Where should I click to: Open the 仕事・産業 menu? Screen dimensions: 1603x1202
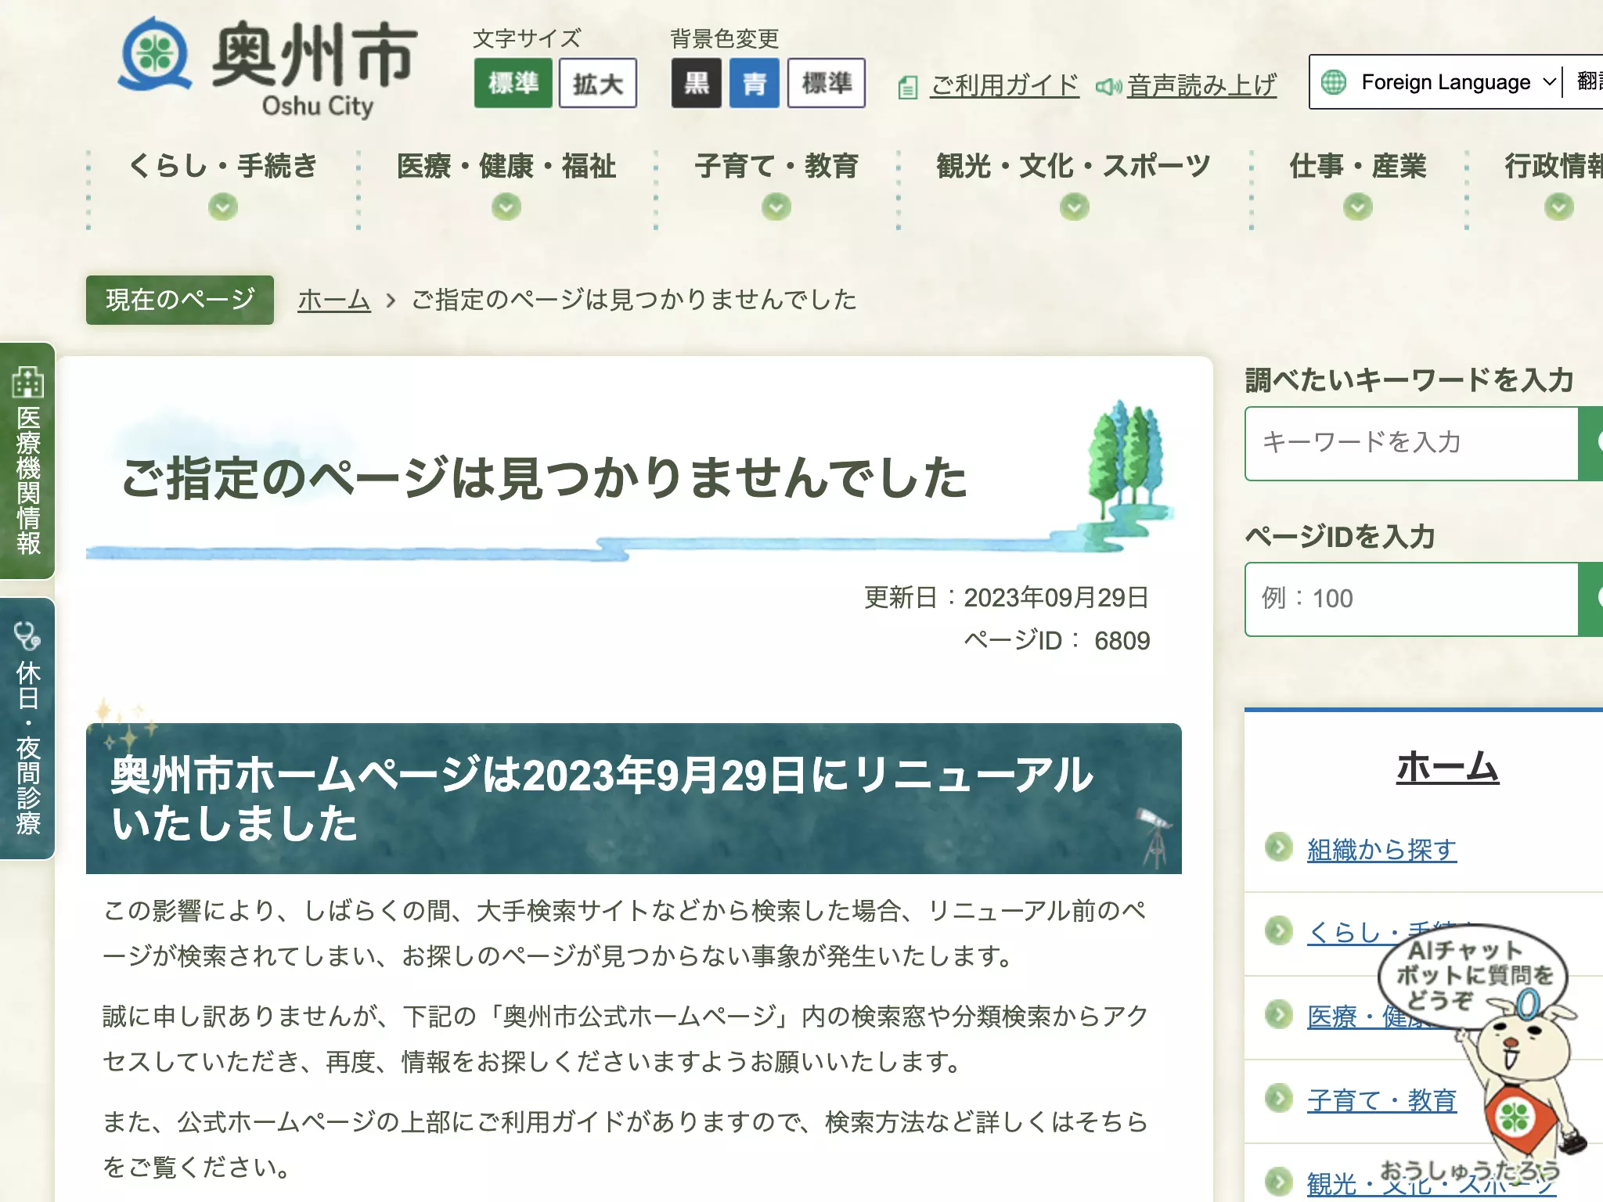pos(1358,167)
